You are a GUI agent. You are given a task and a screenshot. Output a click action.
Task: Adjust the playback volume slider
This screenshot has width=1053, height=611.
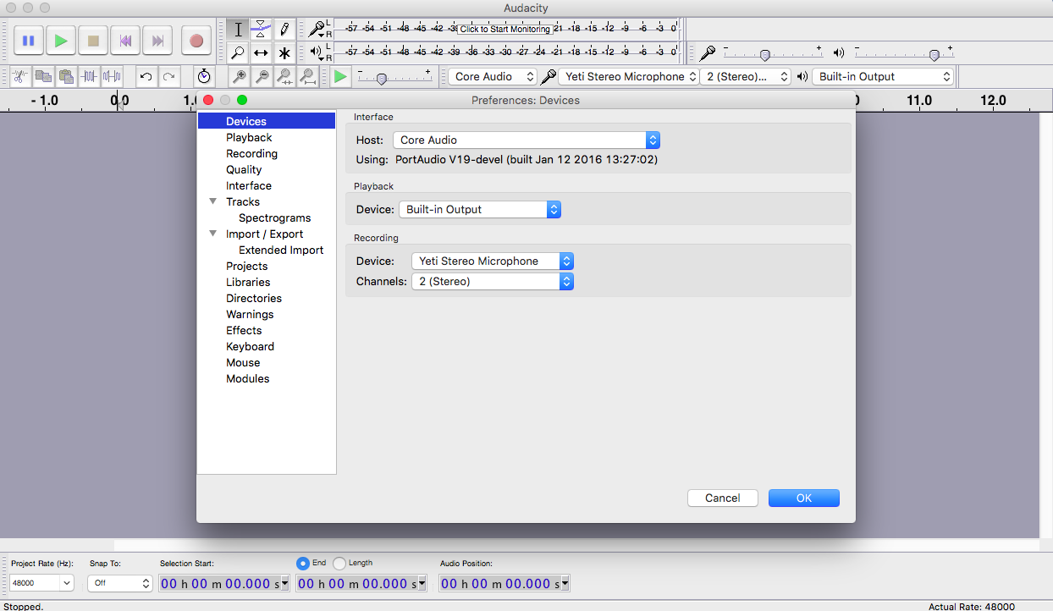[x=903, y=53]
